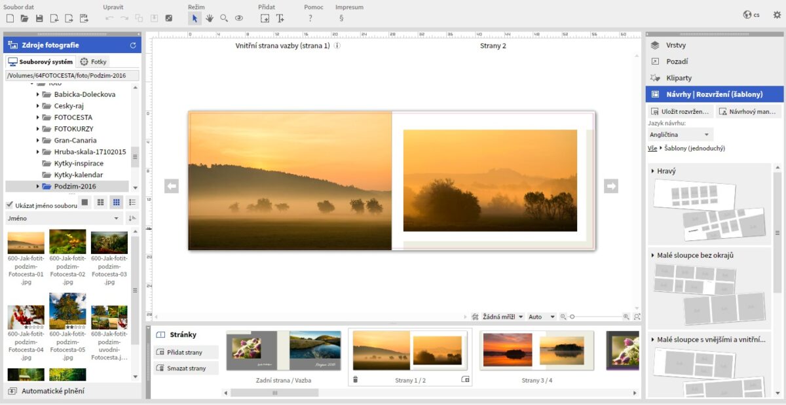
Task: Click the eye preview mode icon
Action: coord(239,18)
